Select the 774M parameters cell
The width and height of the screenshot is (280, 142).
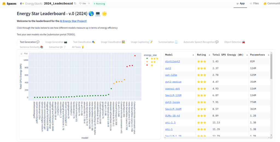(259, 102)
